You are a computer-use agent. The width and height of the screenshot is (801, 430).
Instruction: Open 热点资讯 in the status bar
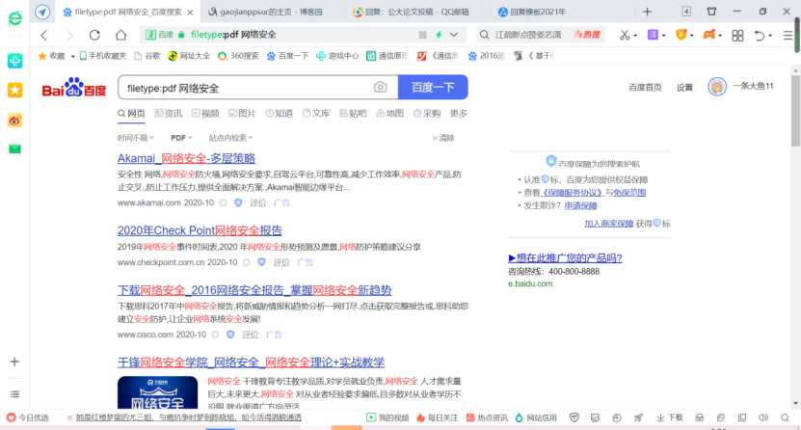[487, 417]
